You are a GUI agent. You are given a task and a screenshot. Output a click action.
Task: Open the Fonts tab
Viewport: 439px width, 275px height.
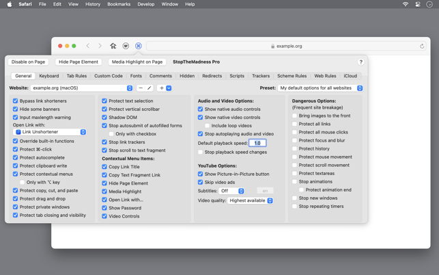click(x=136, y=76)
